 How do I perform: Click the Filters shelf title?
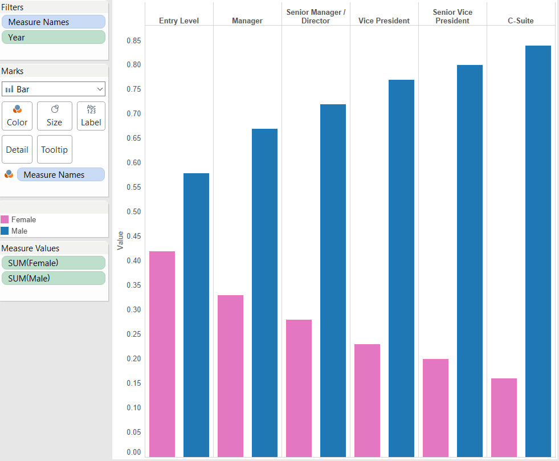tap(13, 7)
